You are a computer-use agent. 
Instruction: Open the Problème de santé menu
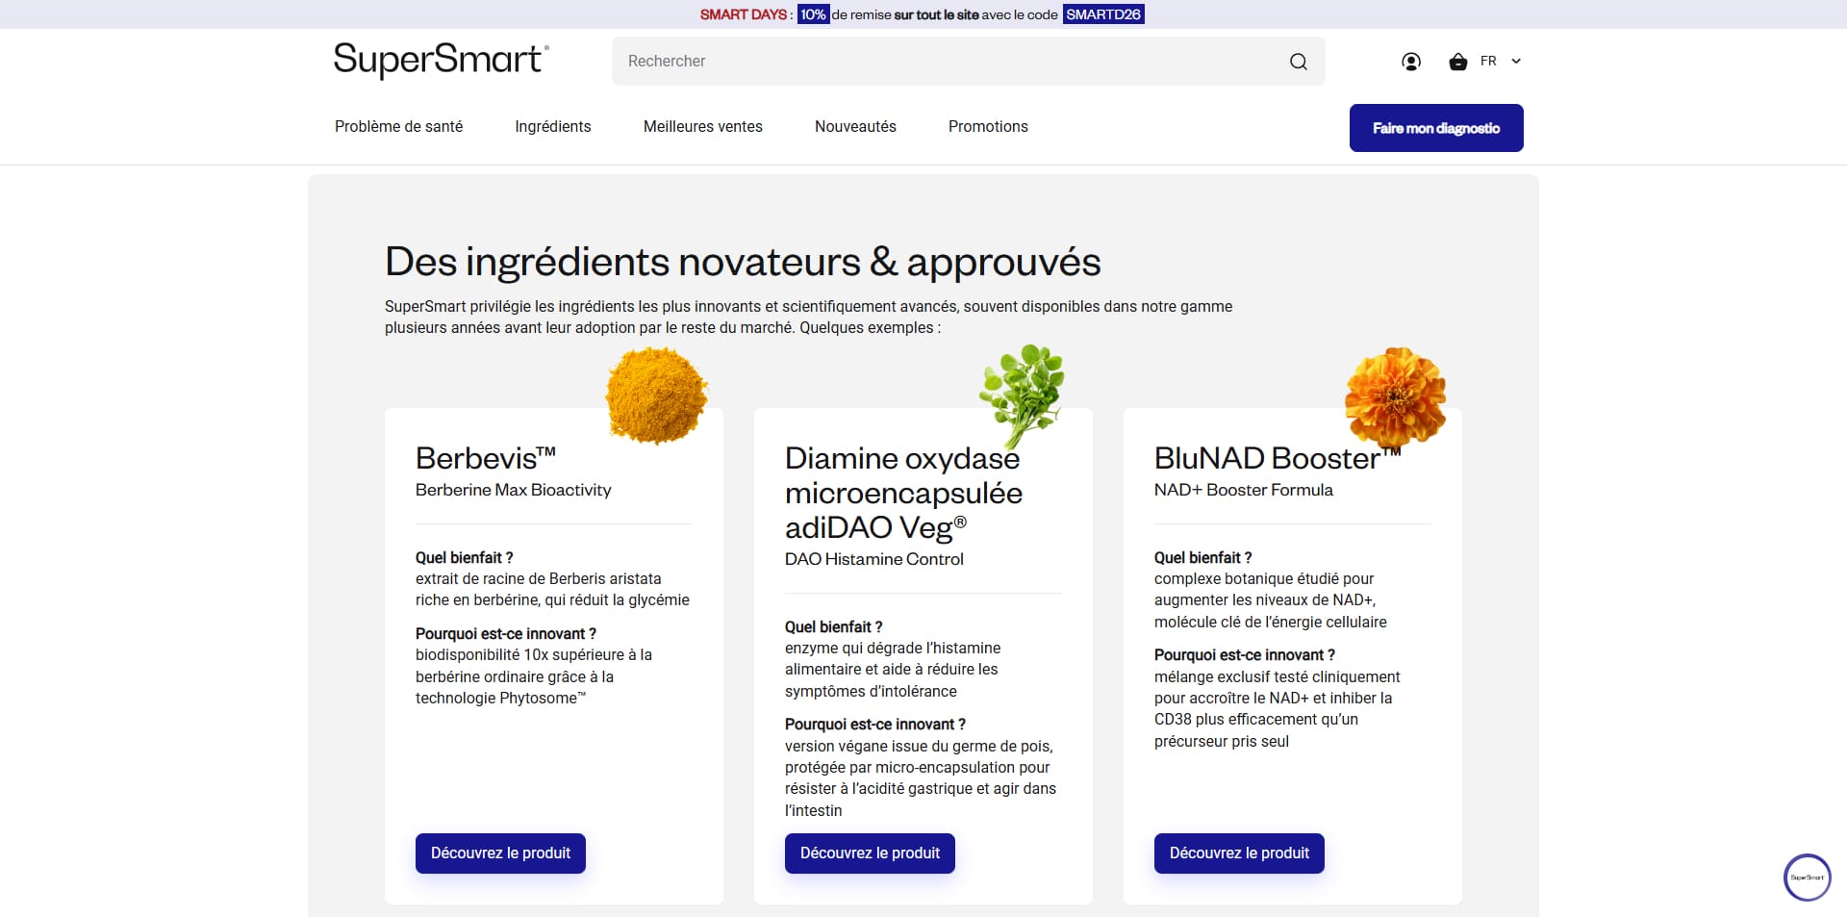click(x=398, y=126)
